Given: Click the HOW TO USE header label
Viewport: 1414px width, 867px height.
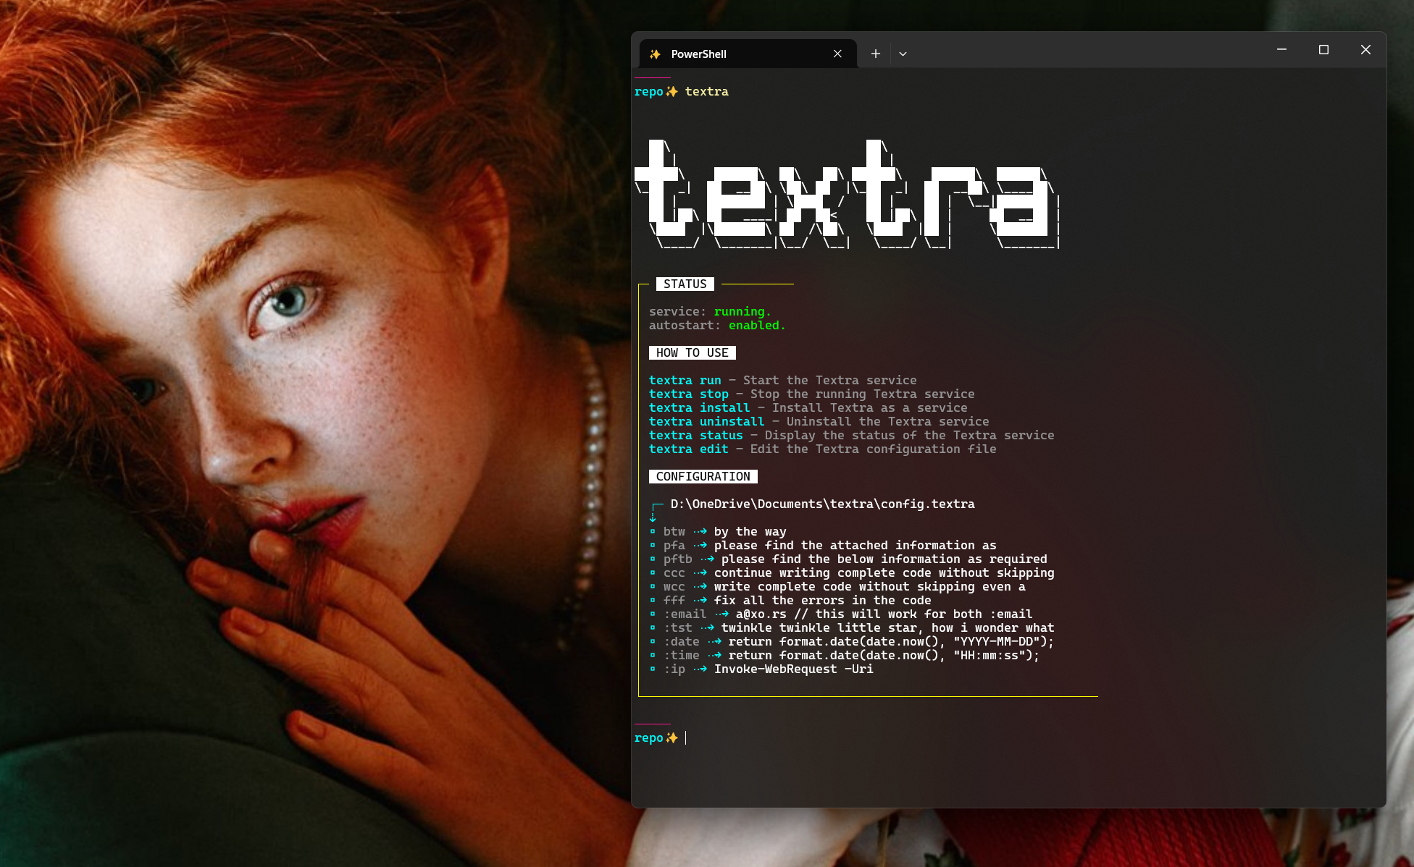Looking at the screenshot, I should 692,352.
